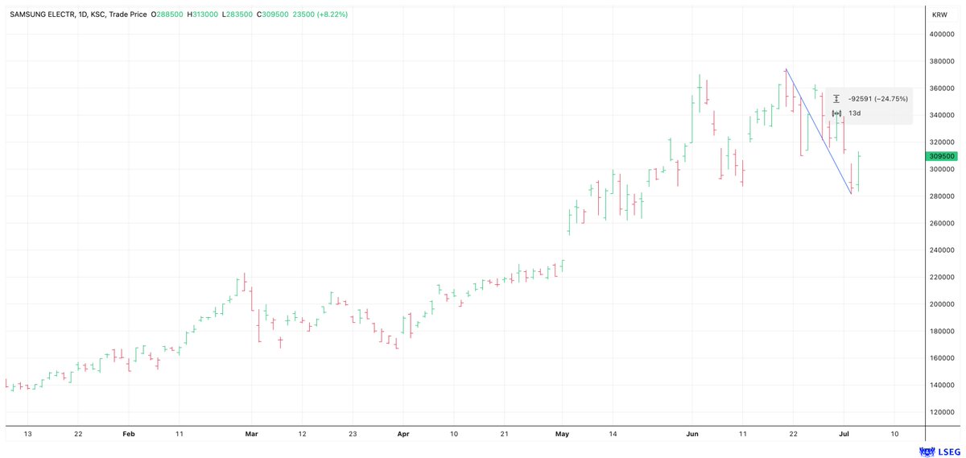Click the Feb label on date axis
This screenshot has width=966, height=458.
[x=128, y=433]
